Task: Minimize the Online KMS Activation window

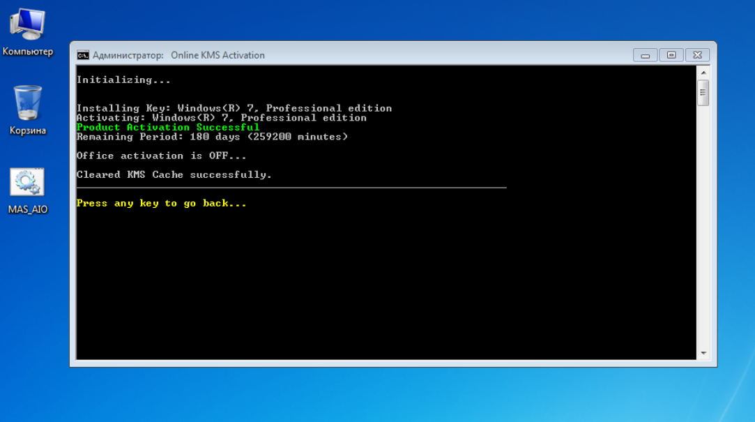Action: tap(645, 55)
